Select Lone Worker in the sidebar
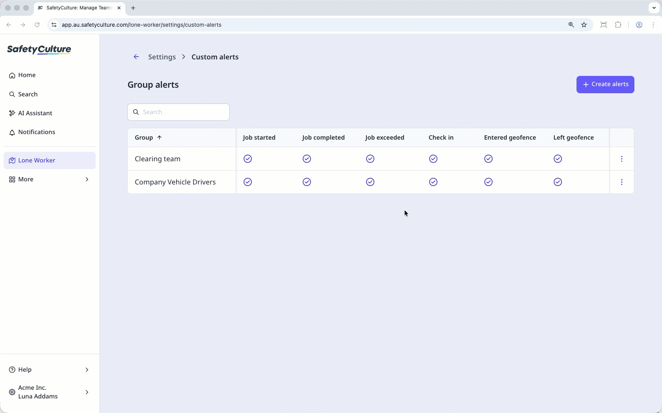Image resolution: width=662 pixels, height=413 pixels. coord(50,160)
